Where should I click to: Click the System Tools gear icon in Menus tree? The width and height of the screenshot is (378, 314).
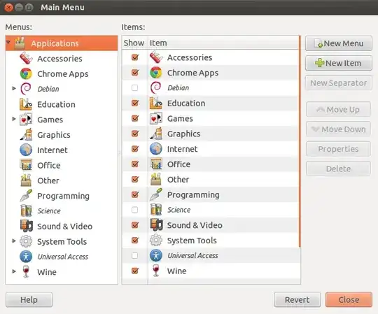tap(26, 241)
